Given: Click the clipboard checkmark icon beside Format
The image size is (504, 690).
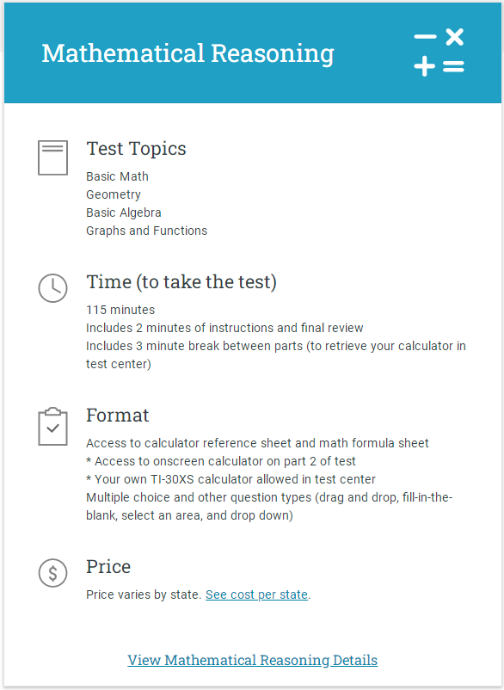Looking at the screenshot, I should 52,426.
